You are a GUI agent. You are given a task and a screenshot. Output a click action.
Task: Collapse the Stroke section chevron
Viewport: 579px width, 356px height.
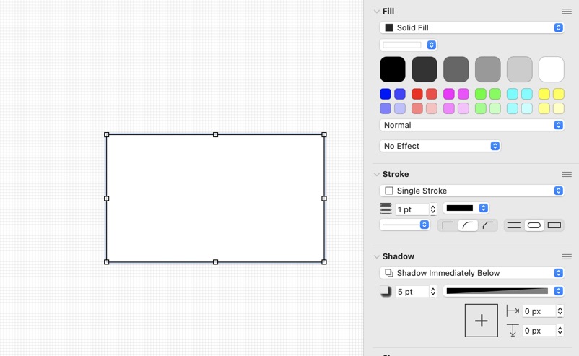point(376,174)
